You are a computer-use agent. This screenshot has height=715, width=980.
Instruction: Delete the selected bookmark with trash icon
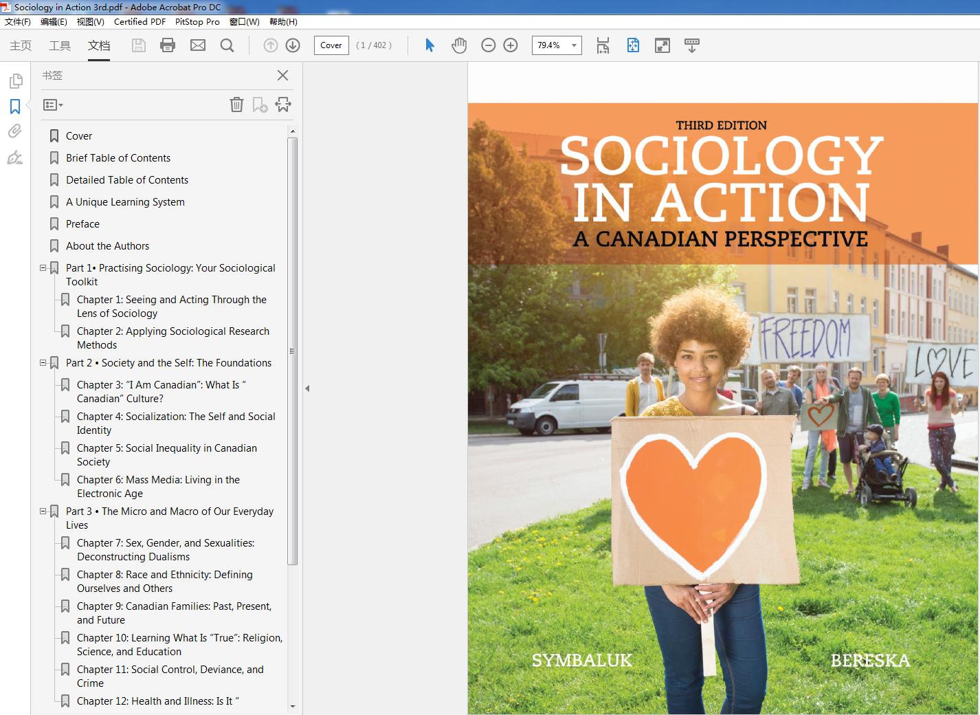[x=236, y=104]
